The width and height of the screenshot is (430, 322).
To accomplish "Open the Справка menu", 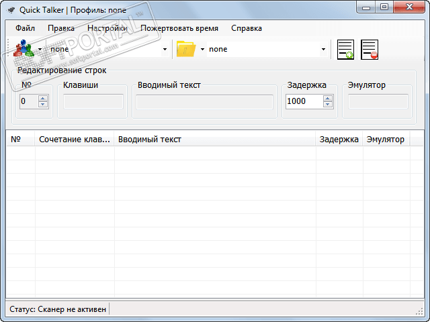I will tap(247, 28).
